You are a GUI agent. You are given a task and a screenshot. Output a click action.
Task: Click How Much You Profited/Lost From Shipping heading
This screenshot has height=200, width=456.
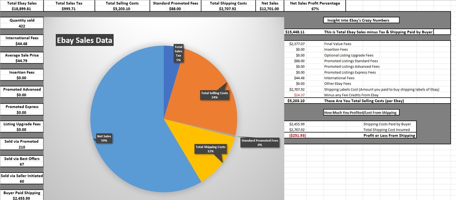pyautogui.click(x=361, y=112)
